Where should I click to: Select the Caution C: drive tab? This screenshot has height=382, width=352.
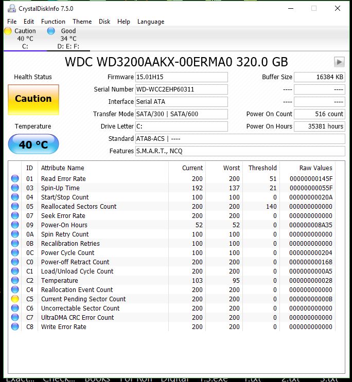point(25,39)
